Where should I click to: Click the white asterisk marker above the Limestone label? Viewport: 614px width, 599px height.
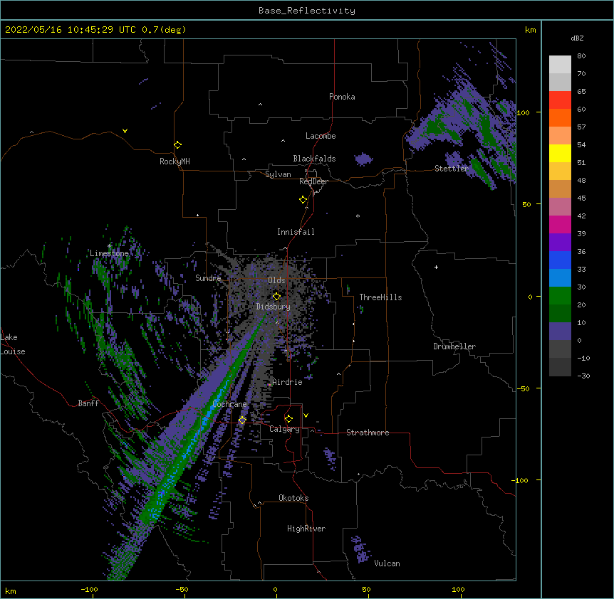[x=110, y=246]
